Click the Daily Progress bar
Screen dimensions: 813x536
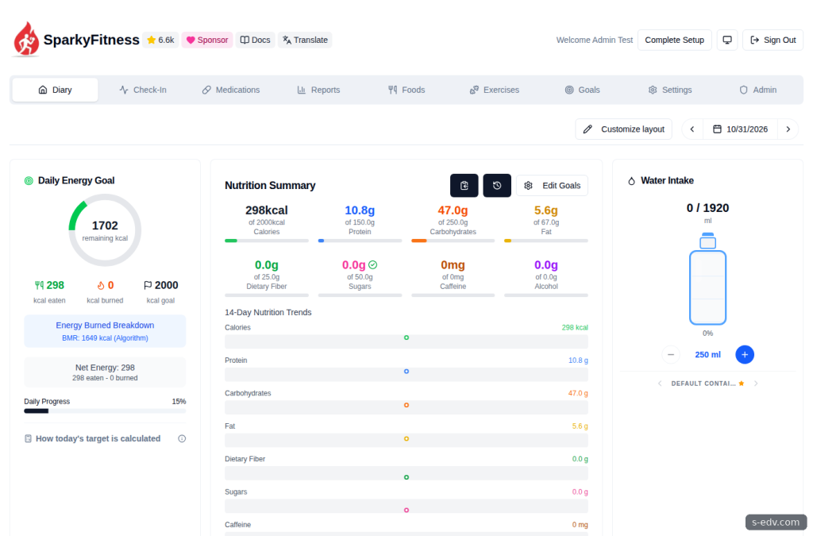pos(105,411)
